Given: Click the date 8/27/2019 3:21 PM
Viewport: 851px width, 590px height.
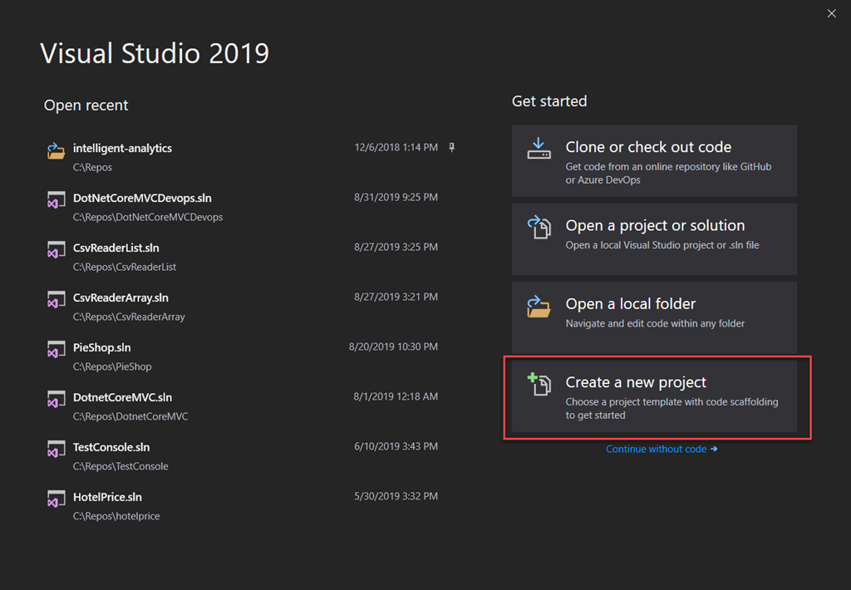Looking at the screenshot, I should click(396, 297).
